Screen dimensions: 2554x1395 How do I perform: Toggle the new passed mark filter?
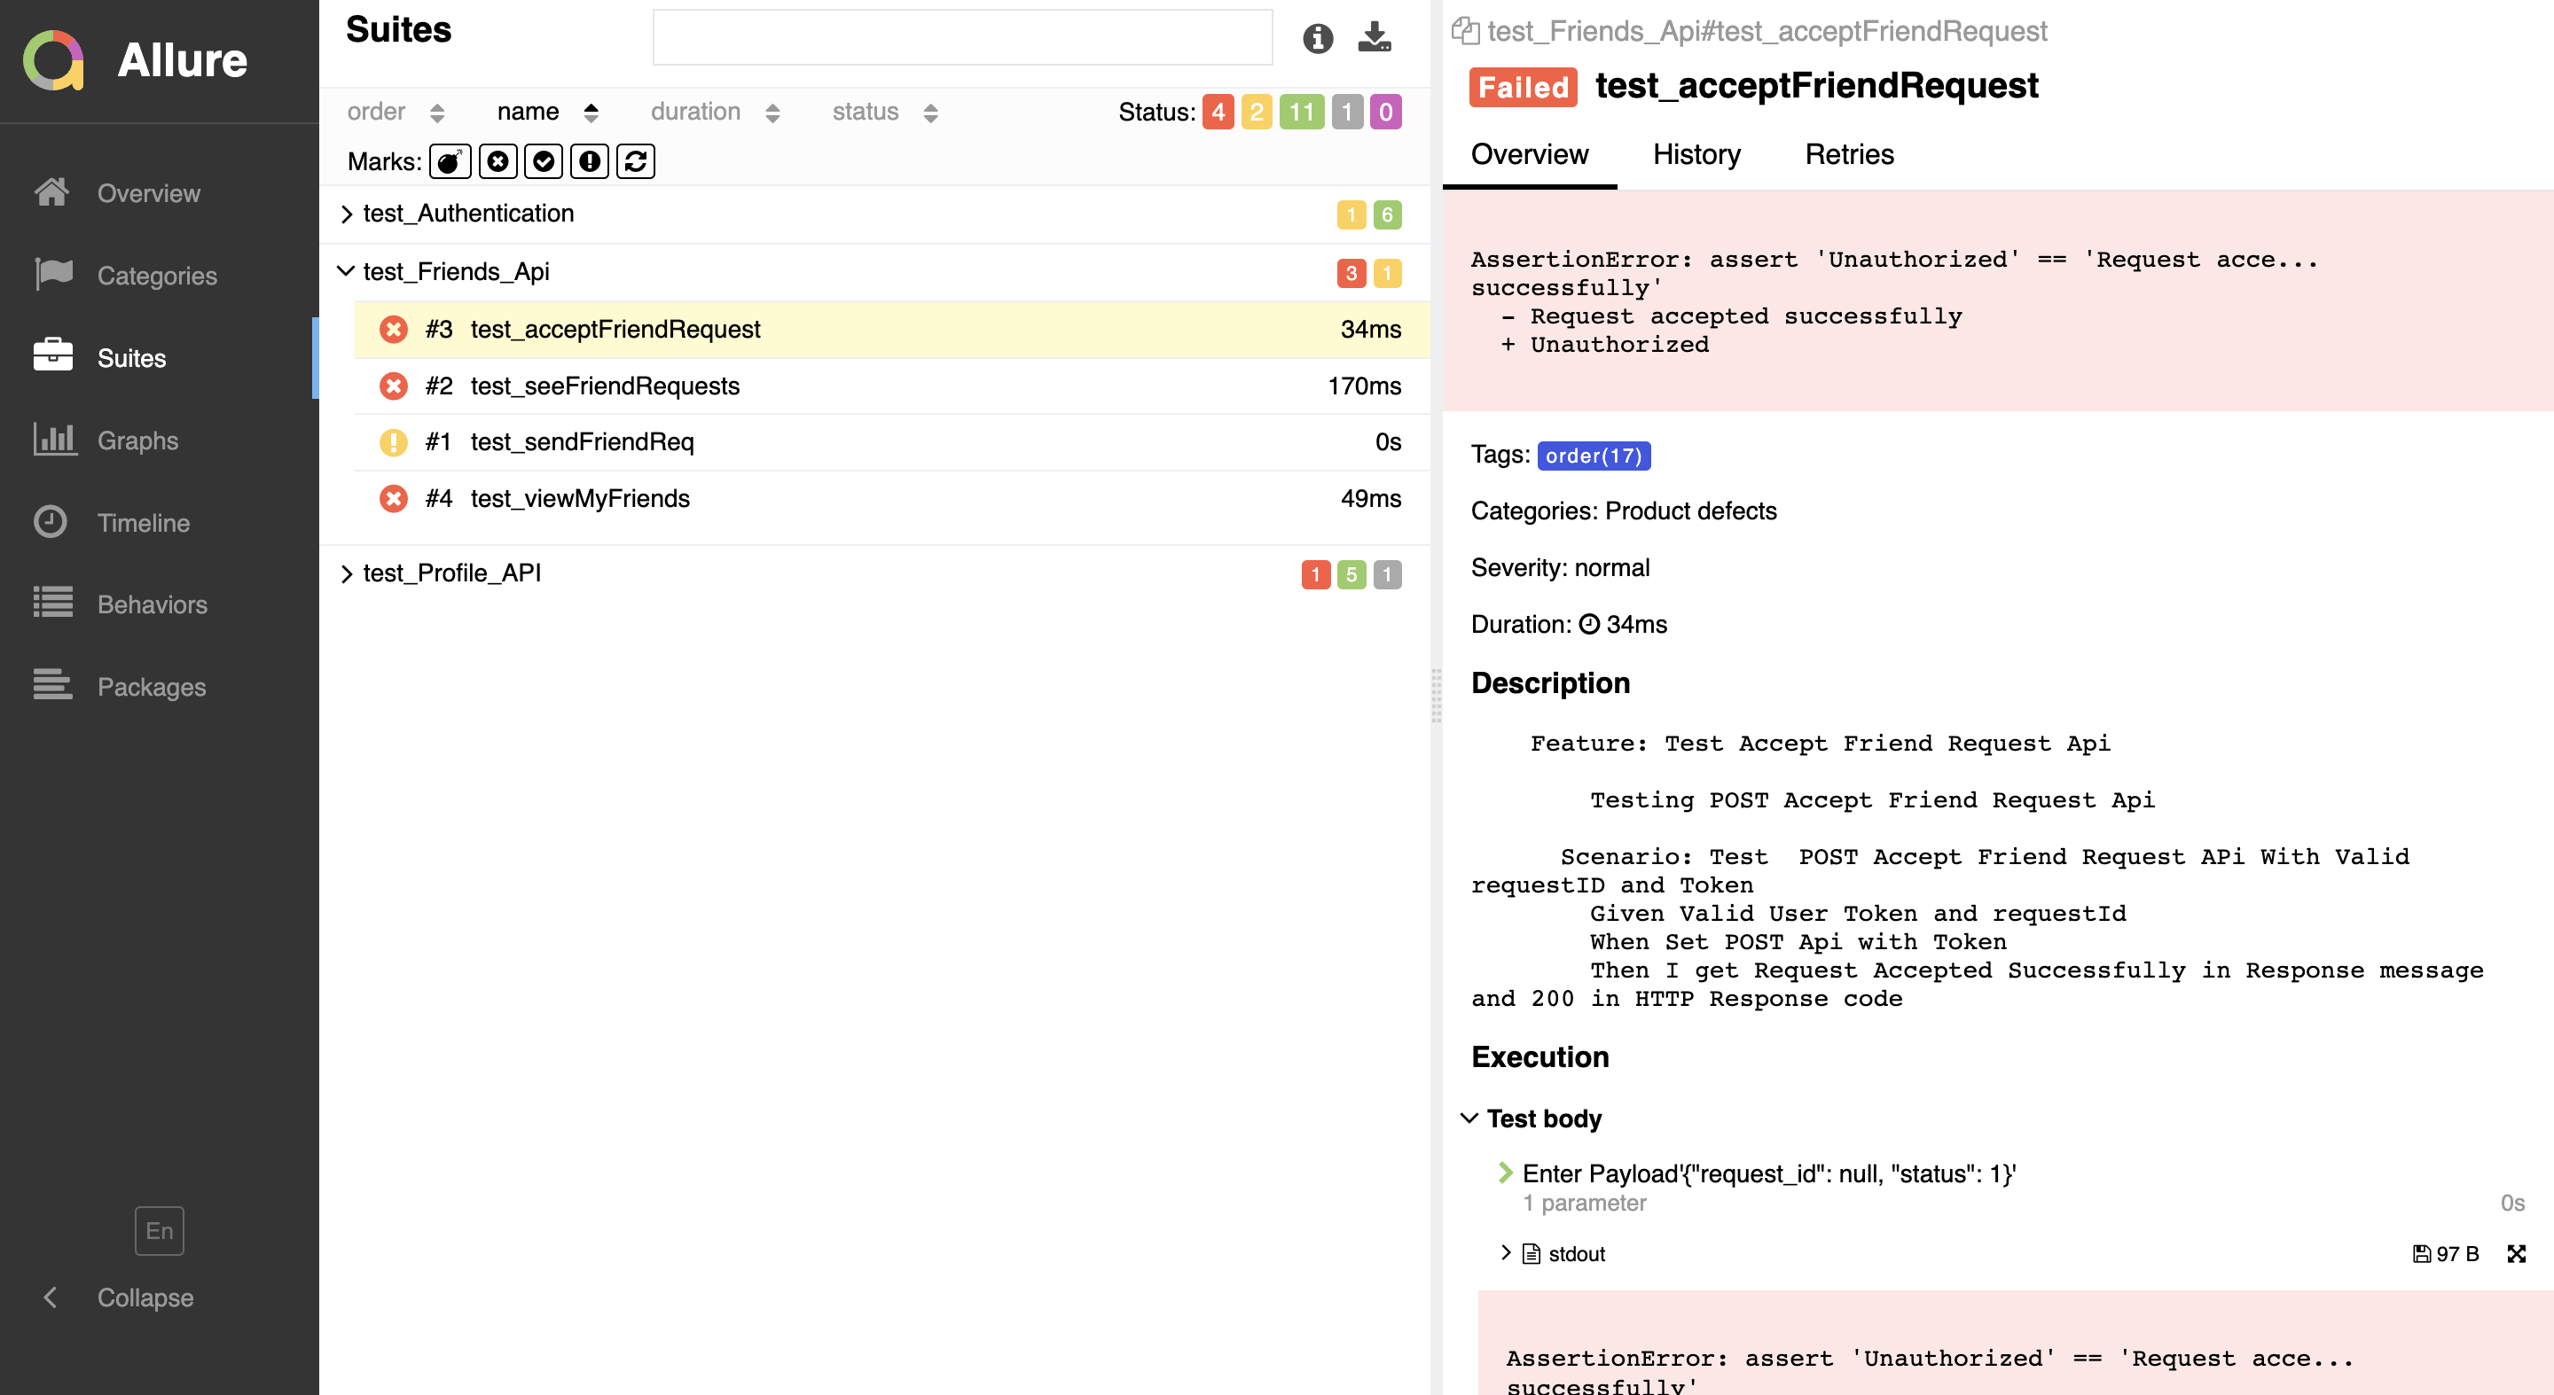coord(544,161)
